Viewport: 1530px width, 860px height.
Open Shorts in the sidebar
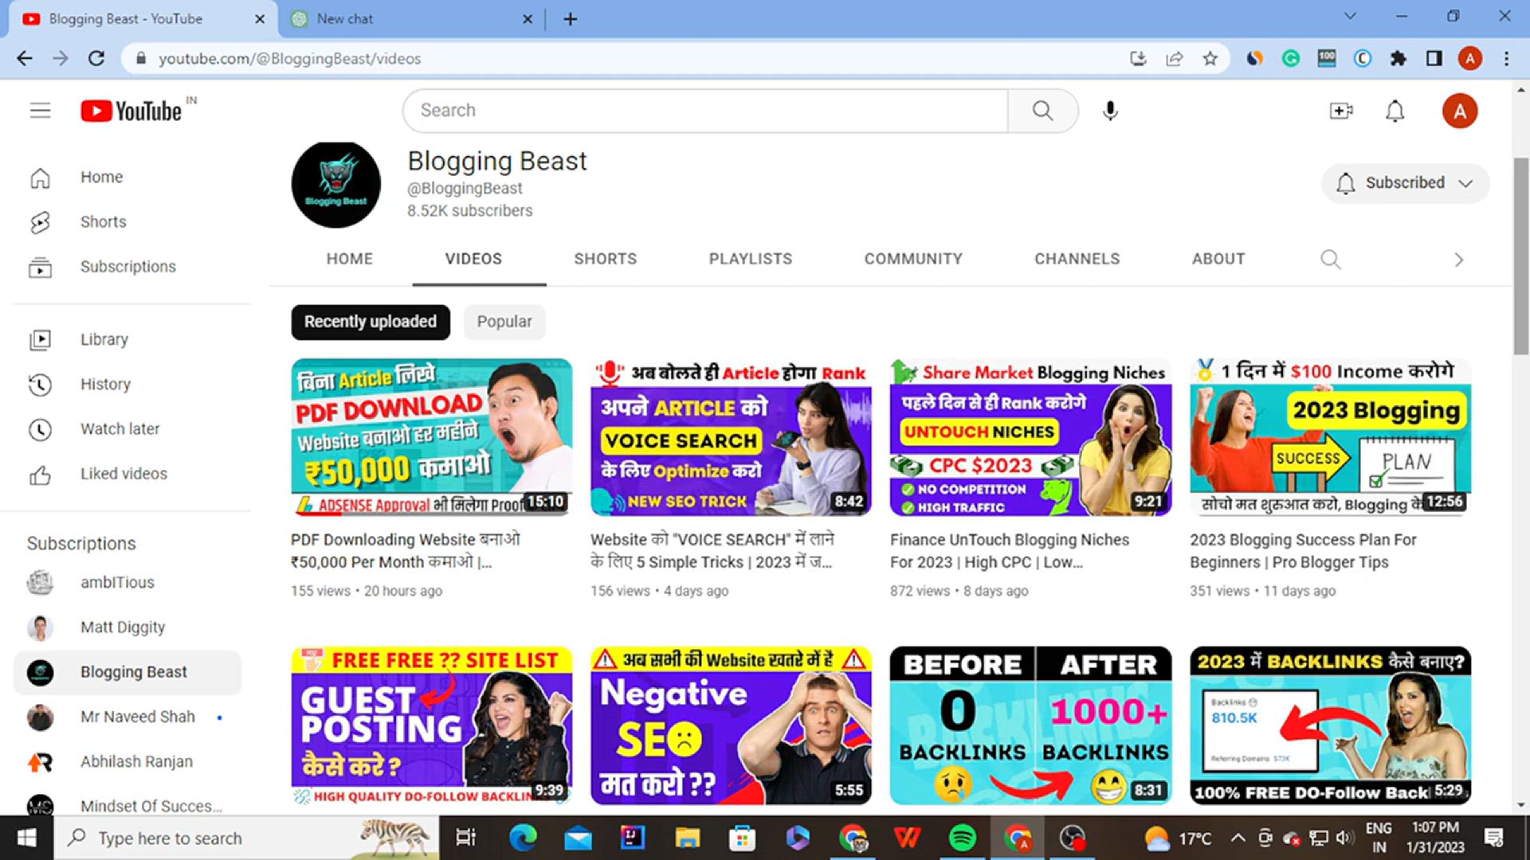coord(127,222)
